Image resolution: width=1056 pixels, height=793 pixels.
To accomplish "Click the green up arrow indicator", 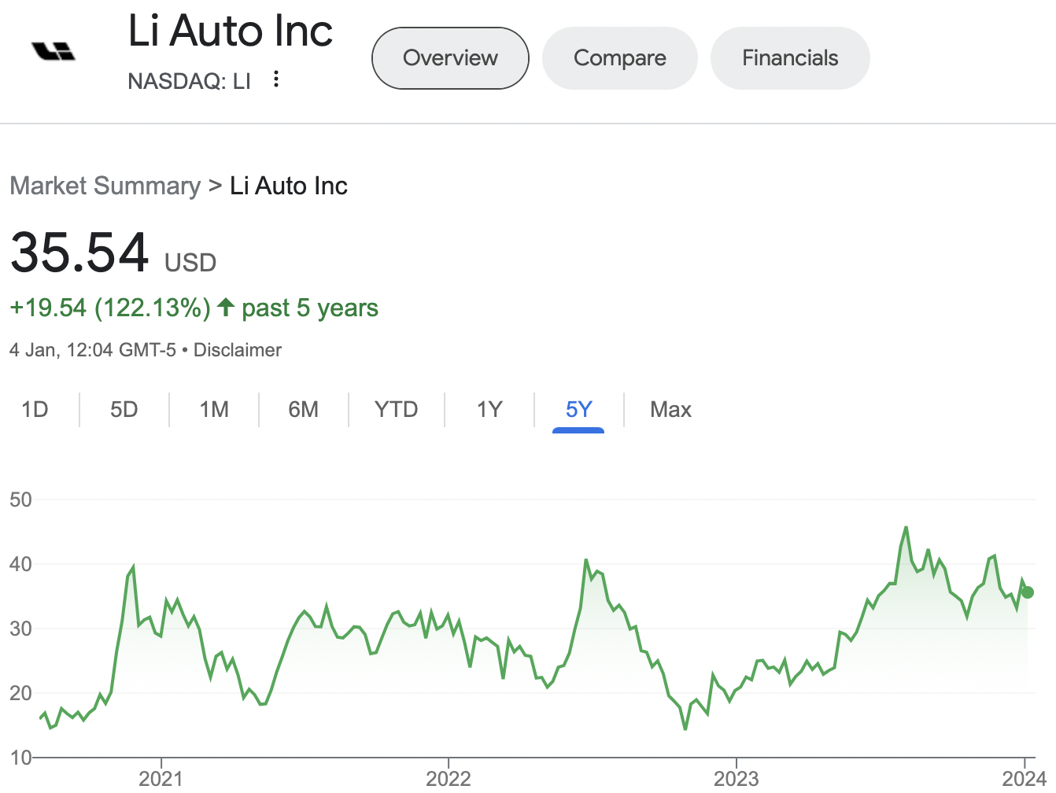I will click(x=226, y=307).
